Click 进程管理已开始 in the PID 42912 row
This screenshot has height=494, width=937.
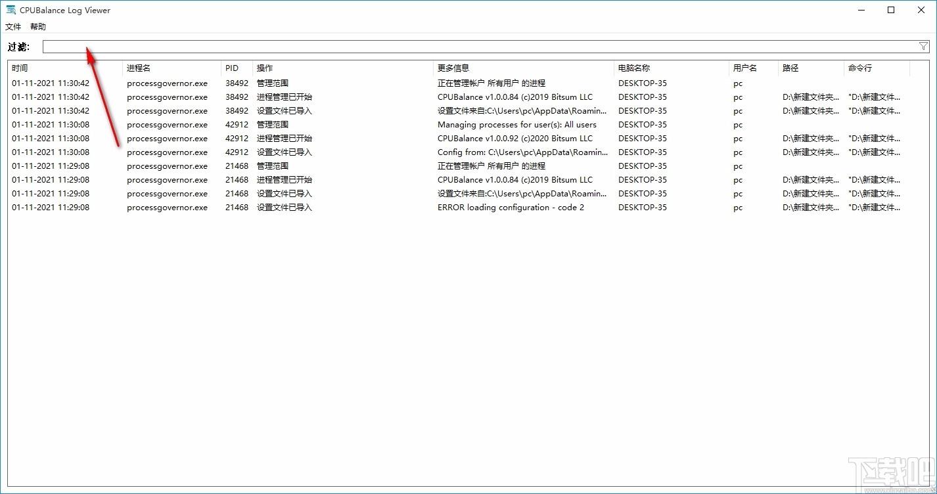pos(285,139)
